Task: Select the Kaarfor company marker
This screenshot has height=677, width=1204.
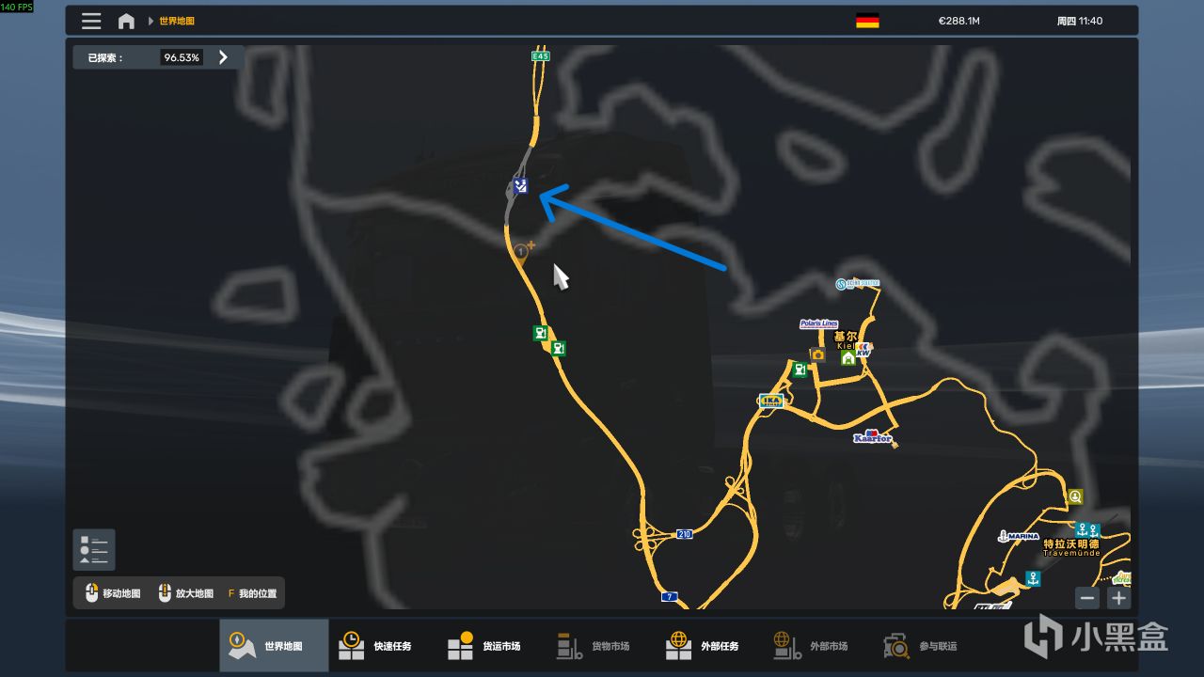Action: point(872,437)
